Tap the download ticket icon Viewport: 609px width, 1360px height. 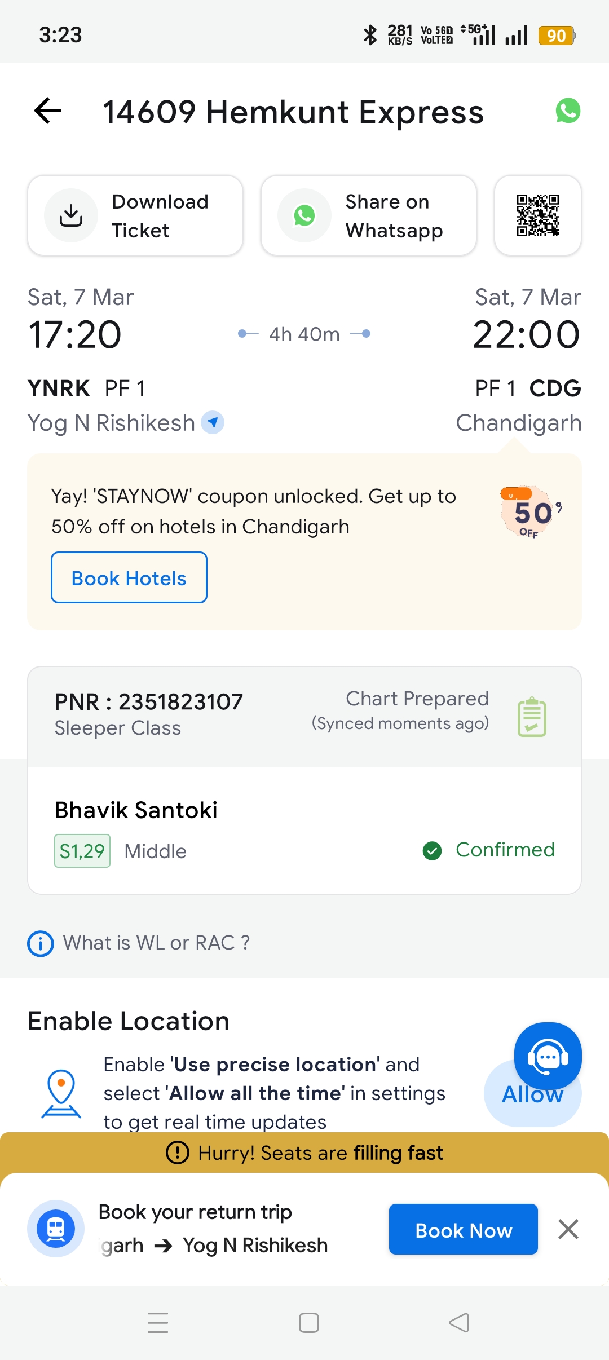click(x=71, y=215)
